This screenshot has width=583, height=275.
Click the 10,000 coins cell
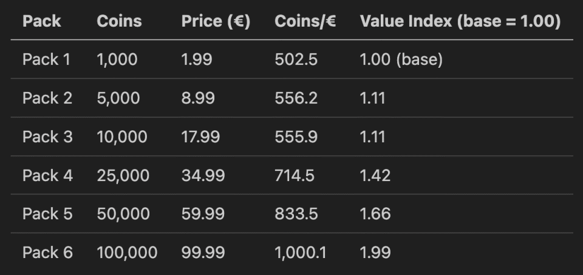[121, 137]
